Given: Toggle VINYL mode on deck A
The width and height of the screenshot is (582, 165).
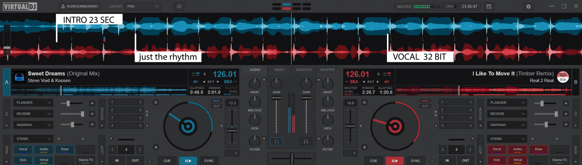Looking at the screenshot, I should coord(216,101).
